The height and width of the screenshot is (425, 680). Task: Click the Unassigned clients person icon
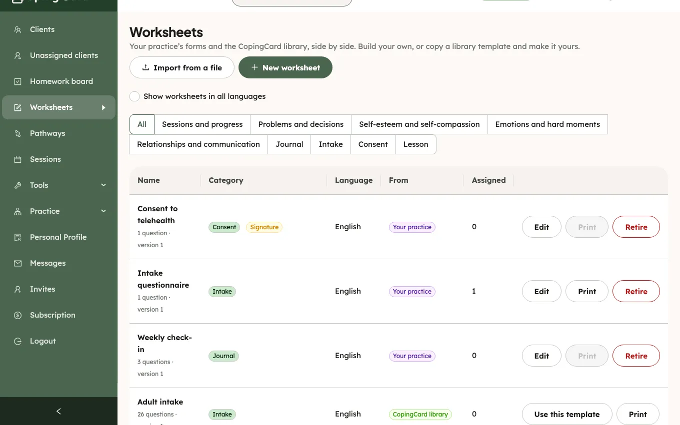[18, 55]
